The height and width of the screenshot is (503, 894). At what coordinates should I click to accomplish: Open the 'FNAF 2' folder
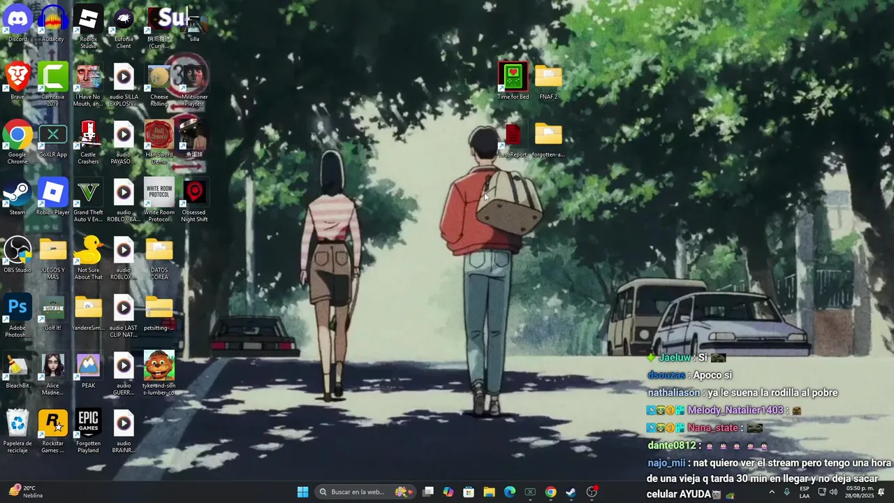click(x=548, y=82)
